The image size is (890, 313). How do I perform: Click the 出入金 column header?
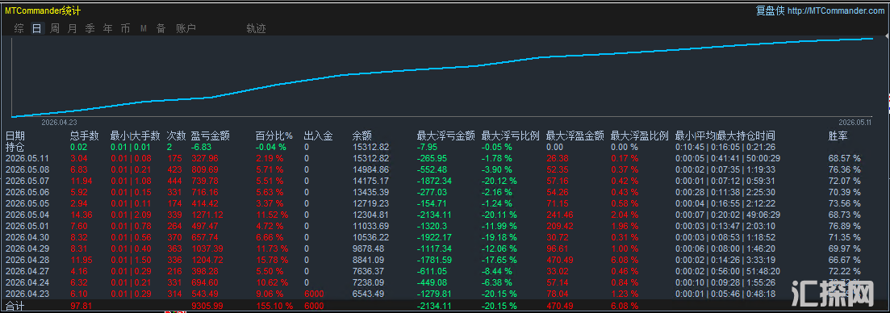point(318,136)
